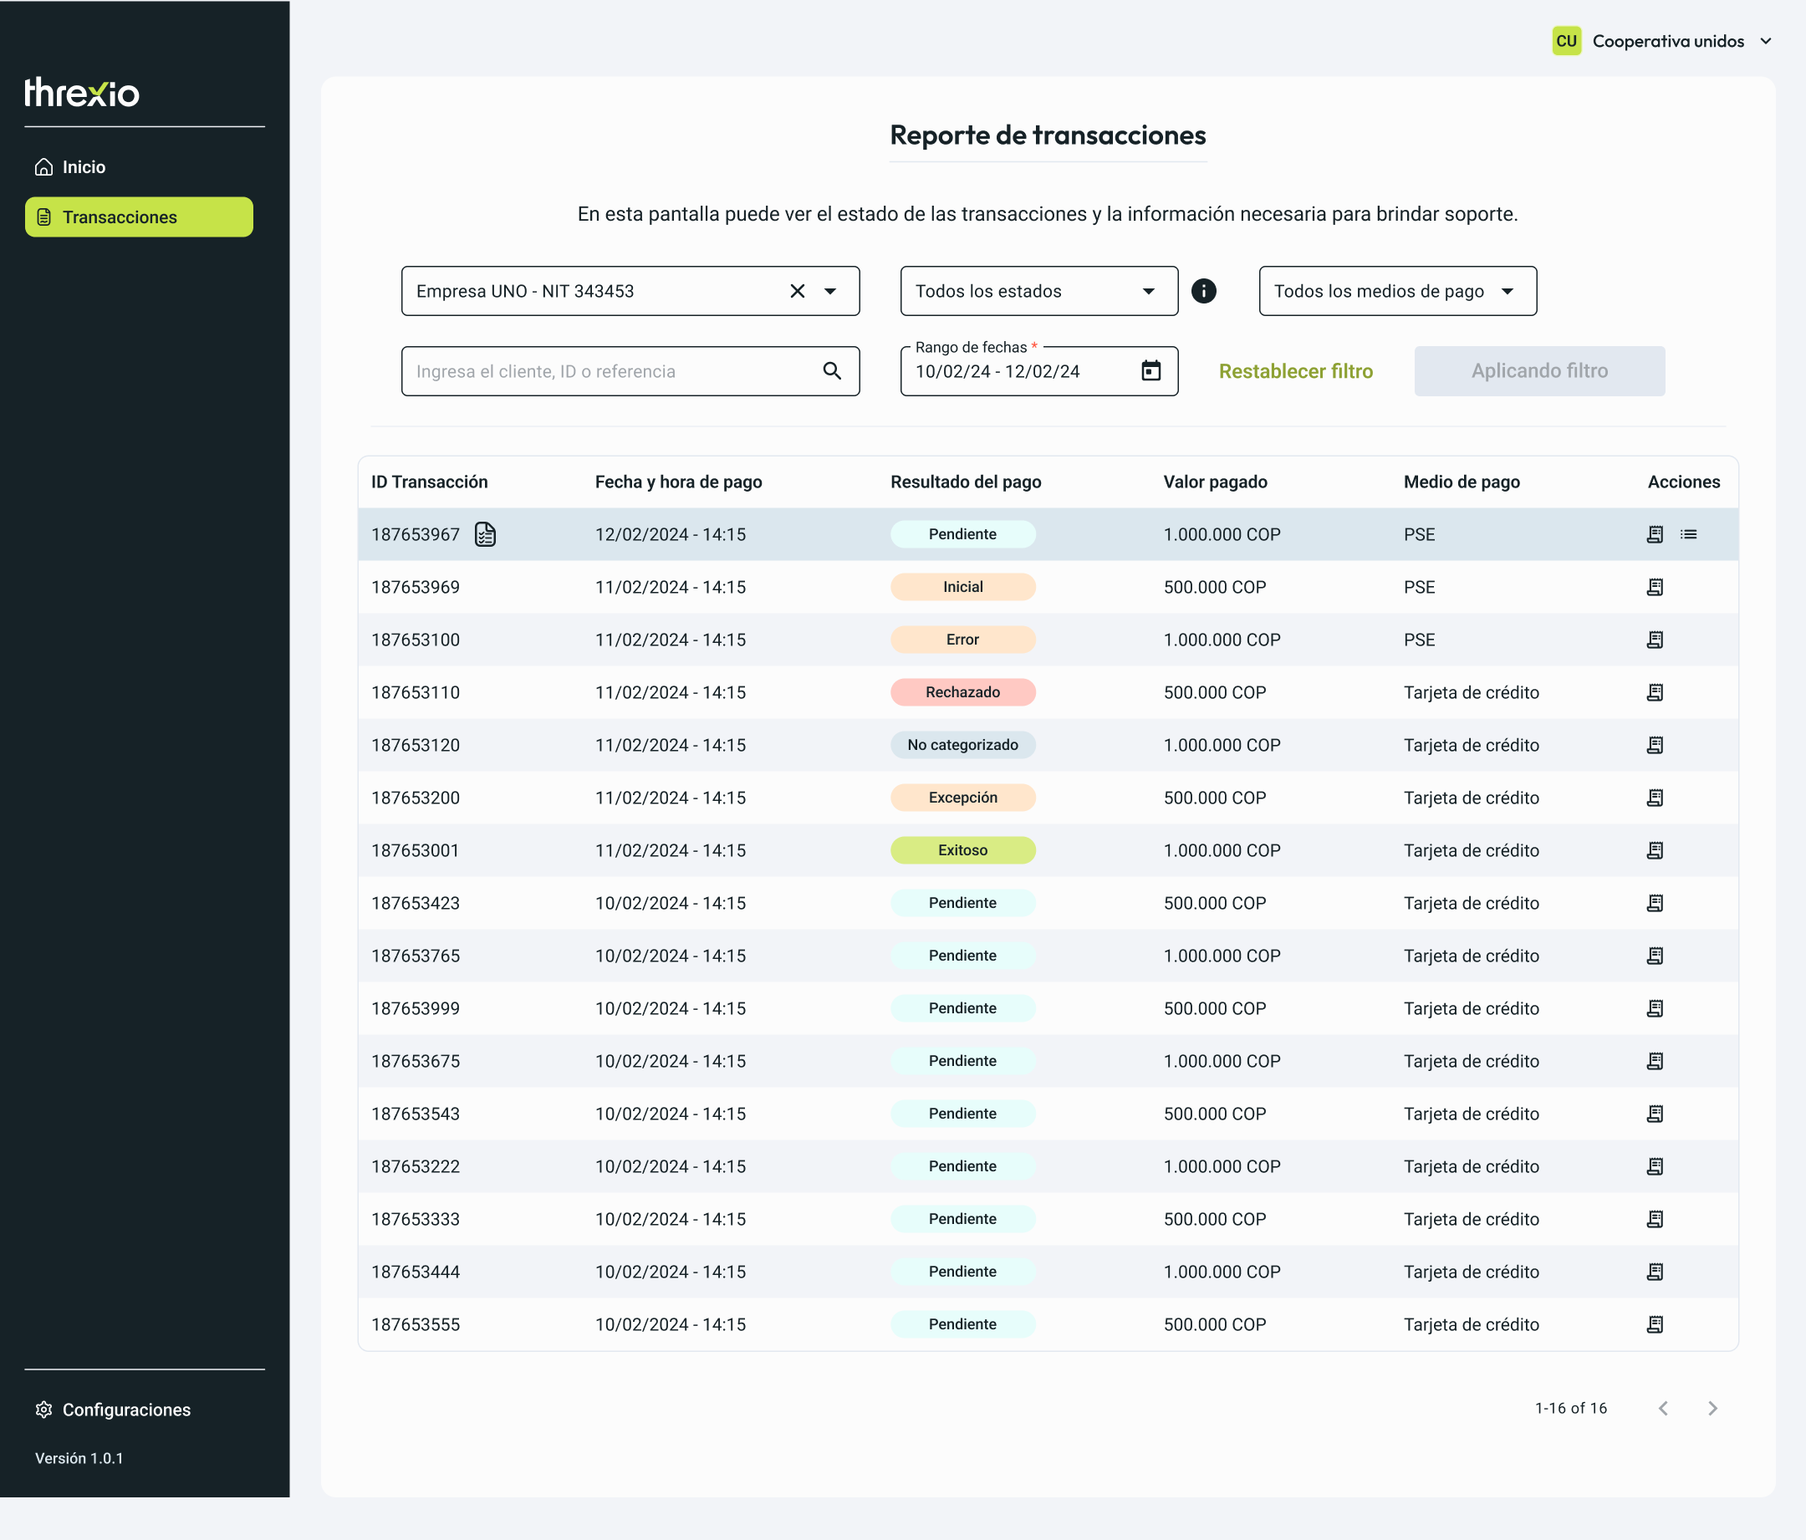Open receipt icon for transaction 187653969
The height and width of the screenshot is (1540, 1806).
[1655, 588]
